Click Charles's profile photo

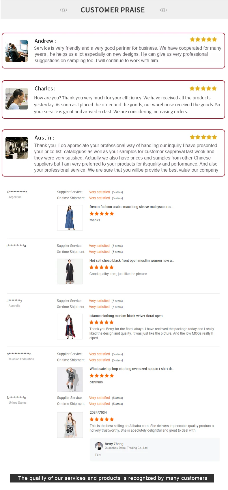(16, 99)
